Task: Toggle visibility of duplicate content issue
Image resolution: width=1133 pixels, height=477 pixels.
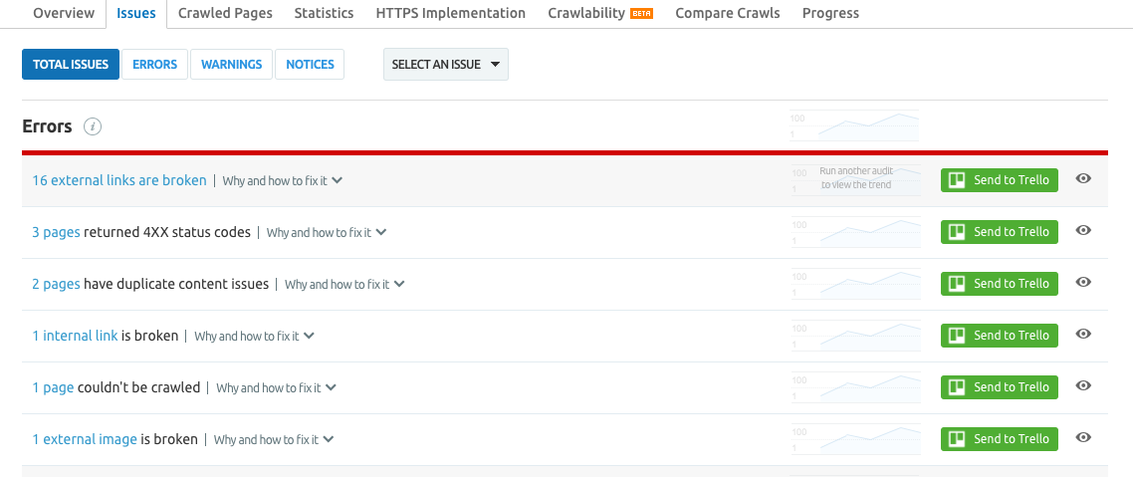Action: pos(1084,283)
